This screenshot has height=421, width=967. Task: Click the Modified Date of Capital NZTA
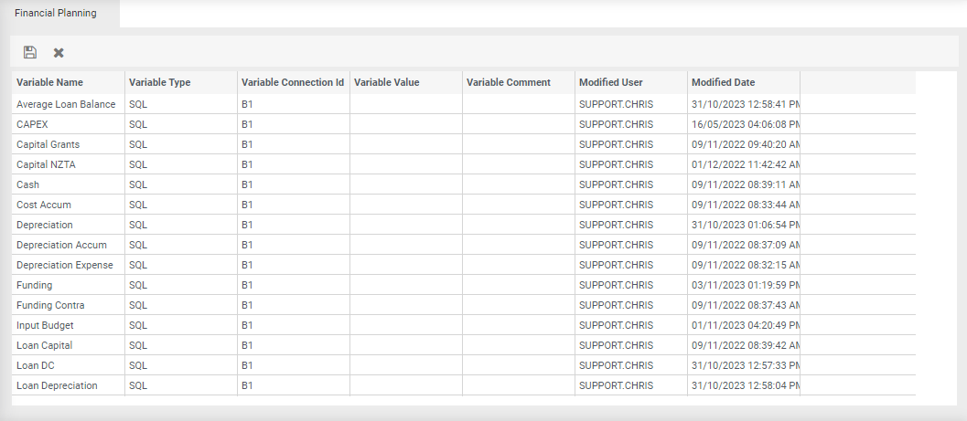745,164
